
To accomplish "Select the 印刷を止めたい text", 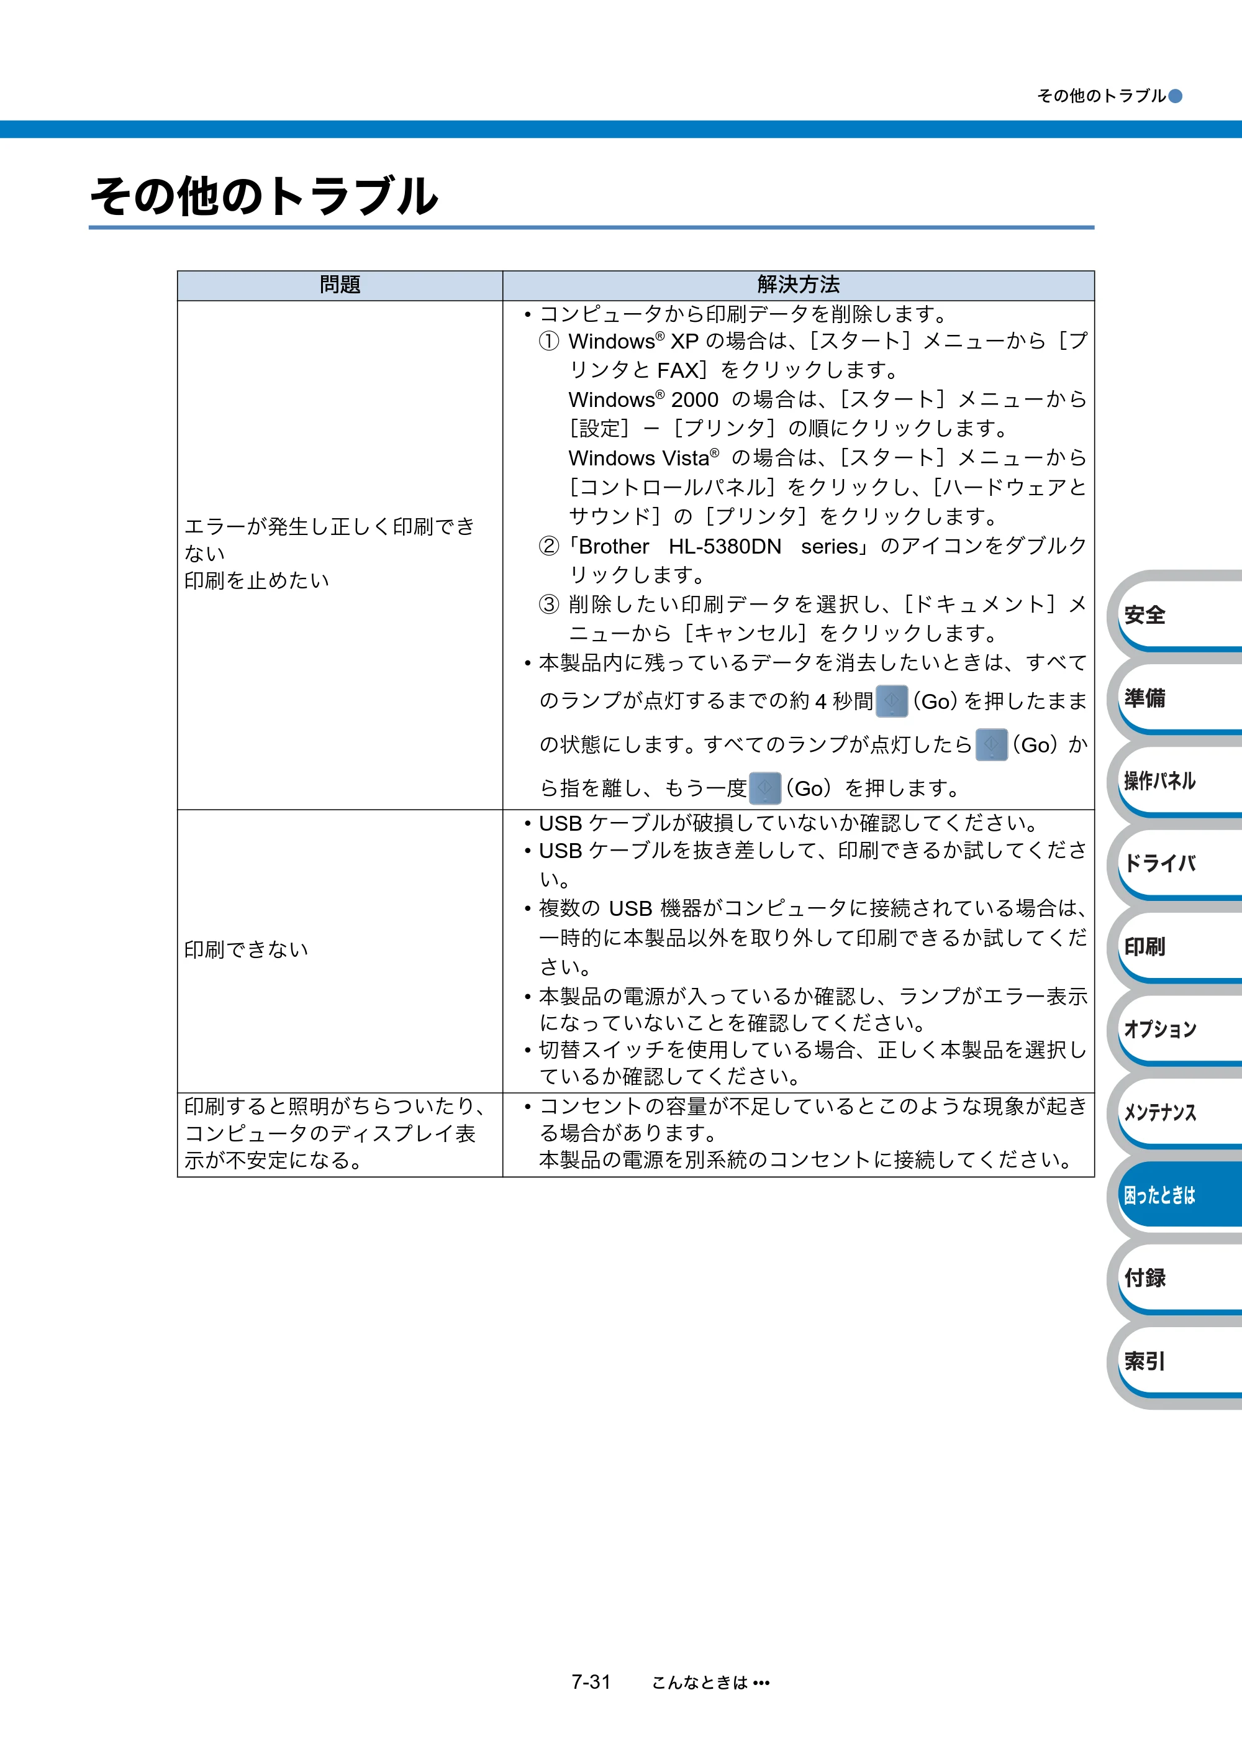I will (x=256, y=581).
